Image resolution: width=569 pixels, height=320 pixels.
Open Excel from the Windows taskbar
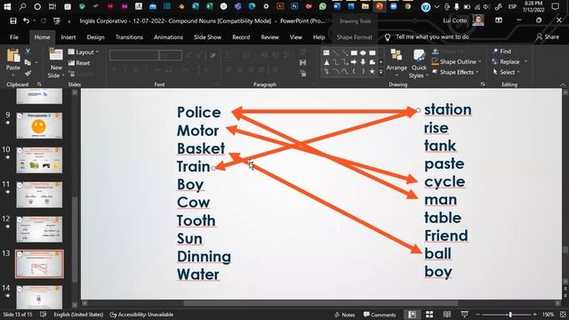coord(210,6)
